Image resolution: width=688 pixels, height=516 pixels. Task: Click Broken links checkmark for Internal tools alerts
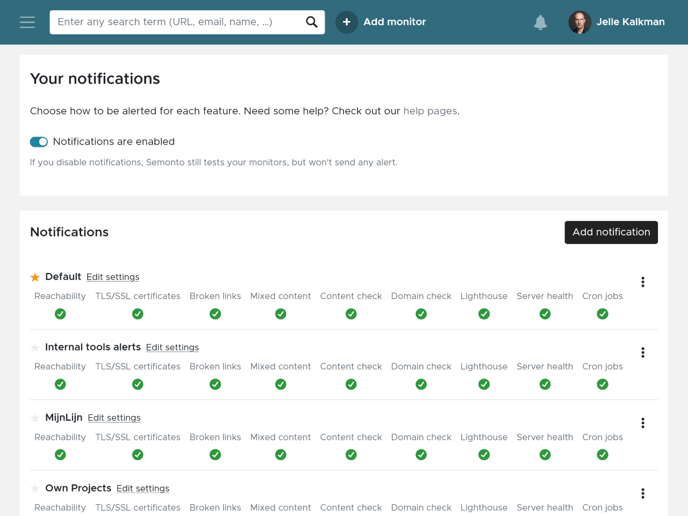coord(215,384)
